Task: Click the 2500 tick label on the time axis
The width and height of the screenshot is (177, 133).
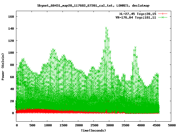Action: [94, 125]
